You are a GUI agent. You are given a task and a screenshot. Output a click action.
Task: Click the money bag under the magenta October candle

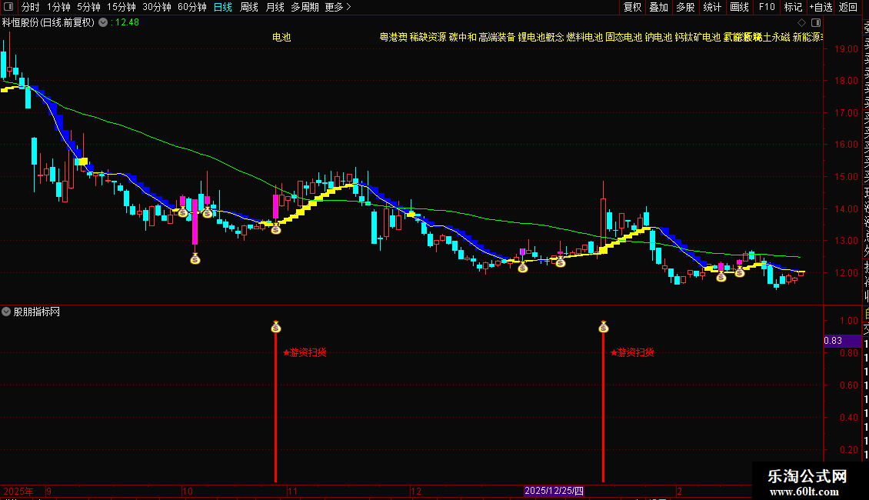[195, 258]
